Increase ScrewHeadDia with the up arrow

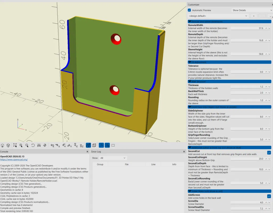click(266, 208)
